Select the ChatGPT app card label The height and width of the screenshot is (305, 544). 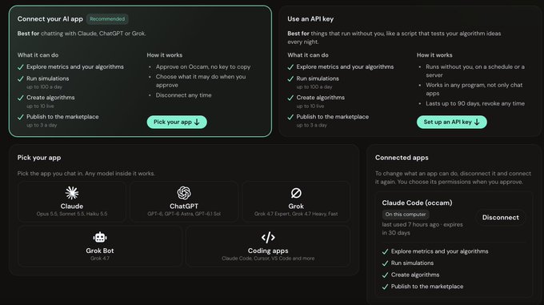coord(184,206)
